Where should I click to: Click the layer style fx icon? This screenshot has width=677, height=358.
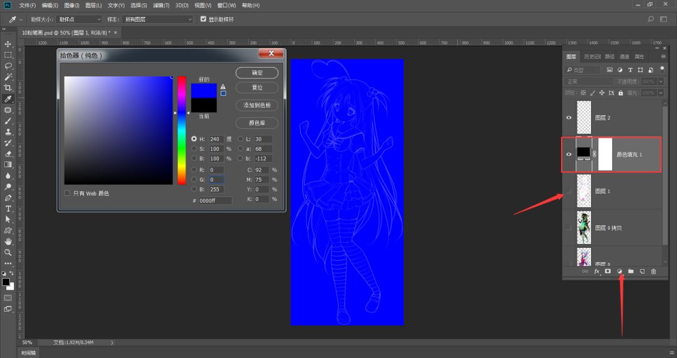(597, 271)
